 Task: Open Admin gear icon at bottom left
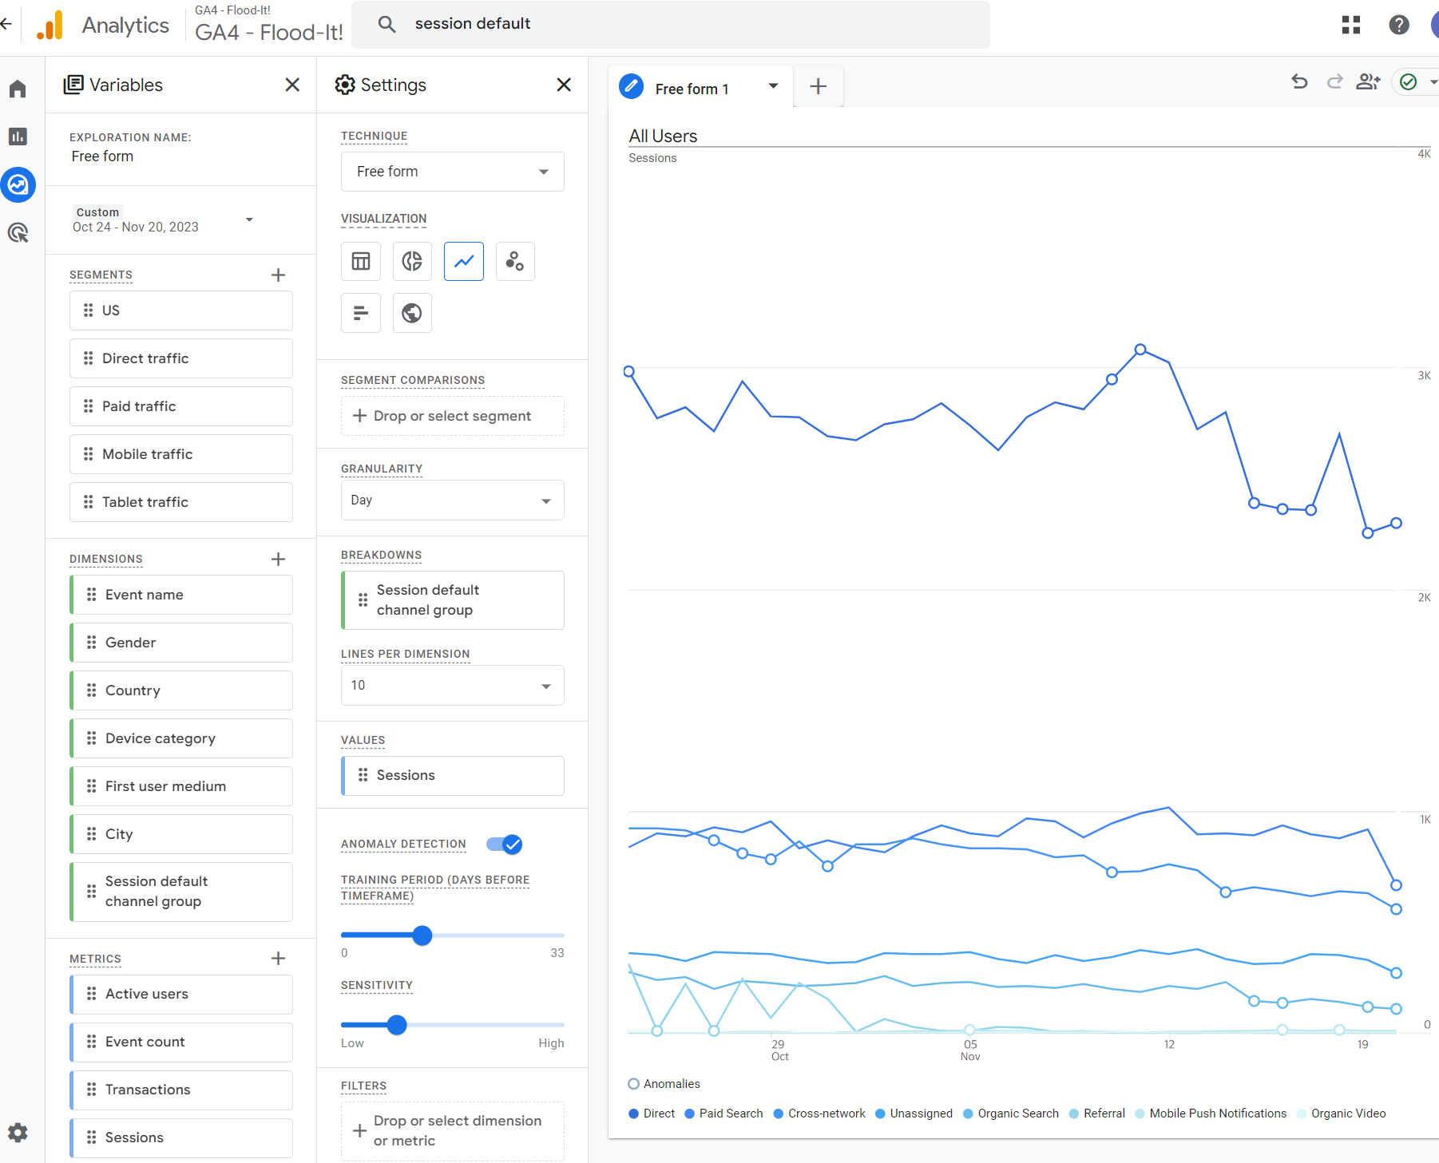18,1133
